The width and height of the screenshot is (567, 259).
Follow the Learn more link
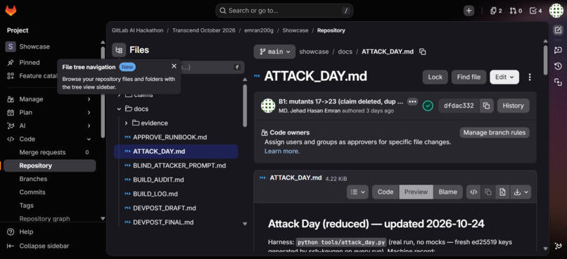point(282,151)
